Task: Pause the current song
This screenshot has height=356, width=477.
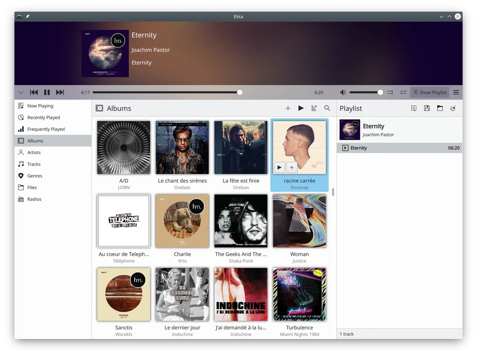Action: 47,92
